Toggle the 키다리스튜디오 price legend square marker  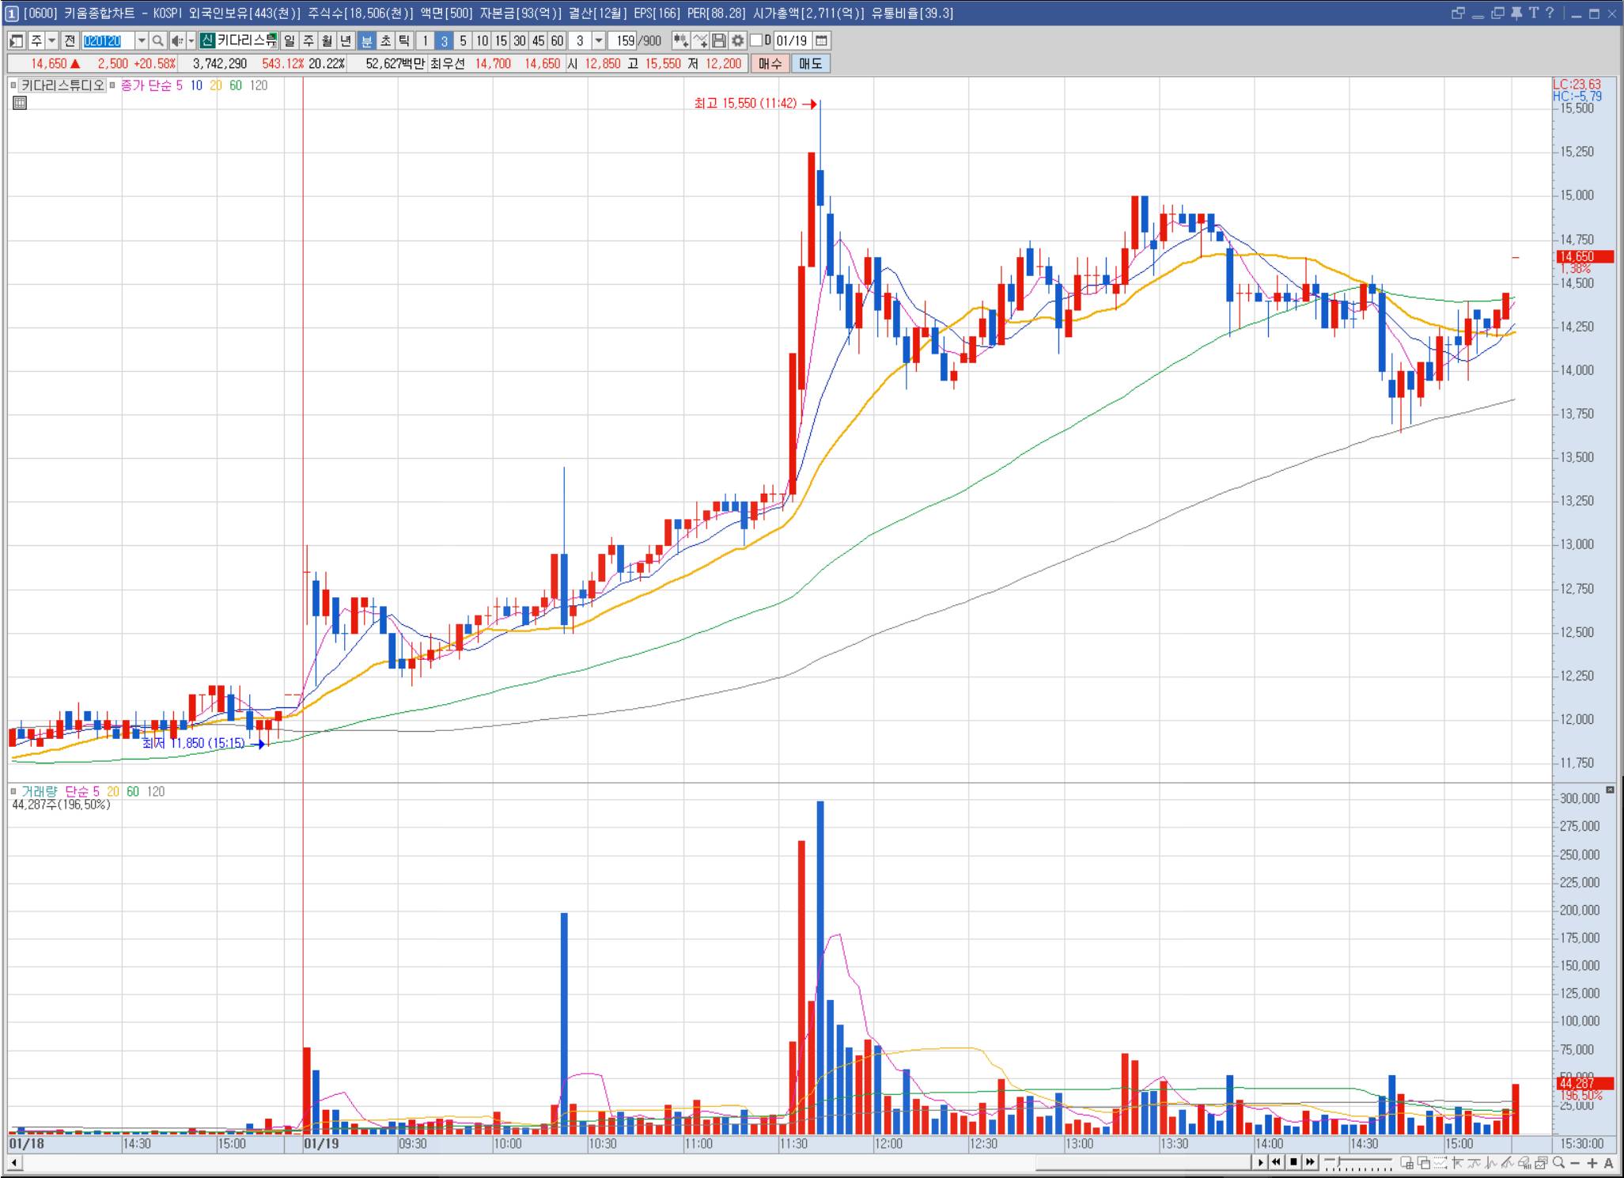click(x=13, y=85)
